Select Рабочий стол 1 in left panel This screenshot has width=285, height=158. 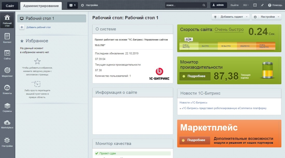tap(52, 18)
